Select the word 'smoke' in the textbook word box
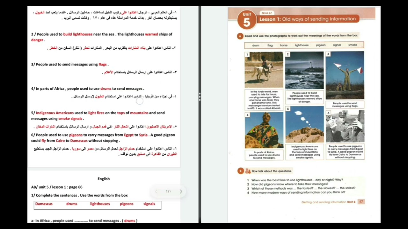This screenshot has width=408, height=229. (353, 45)
